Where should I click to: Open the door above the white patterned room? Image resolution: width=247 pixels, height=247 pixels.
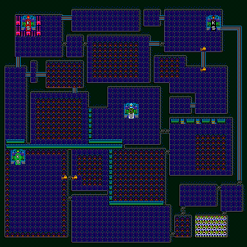(224, 214)
